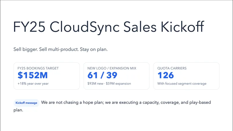Select "With focused segment coverage" caption
This screenshot has width=233, height=131.
(182, 84)
